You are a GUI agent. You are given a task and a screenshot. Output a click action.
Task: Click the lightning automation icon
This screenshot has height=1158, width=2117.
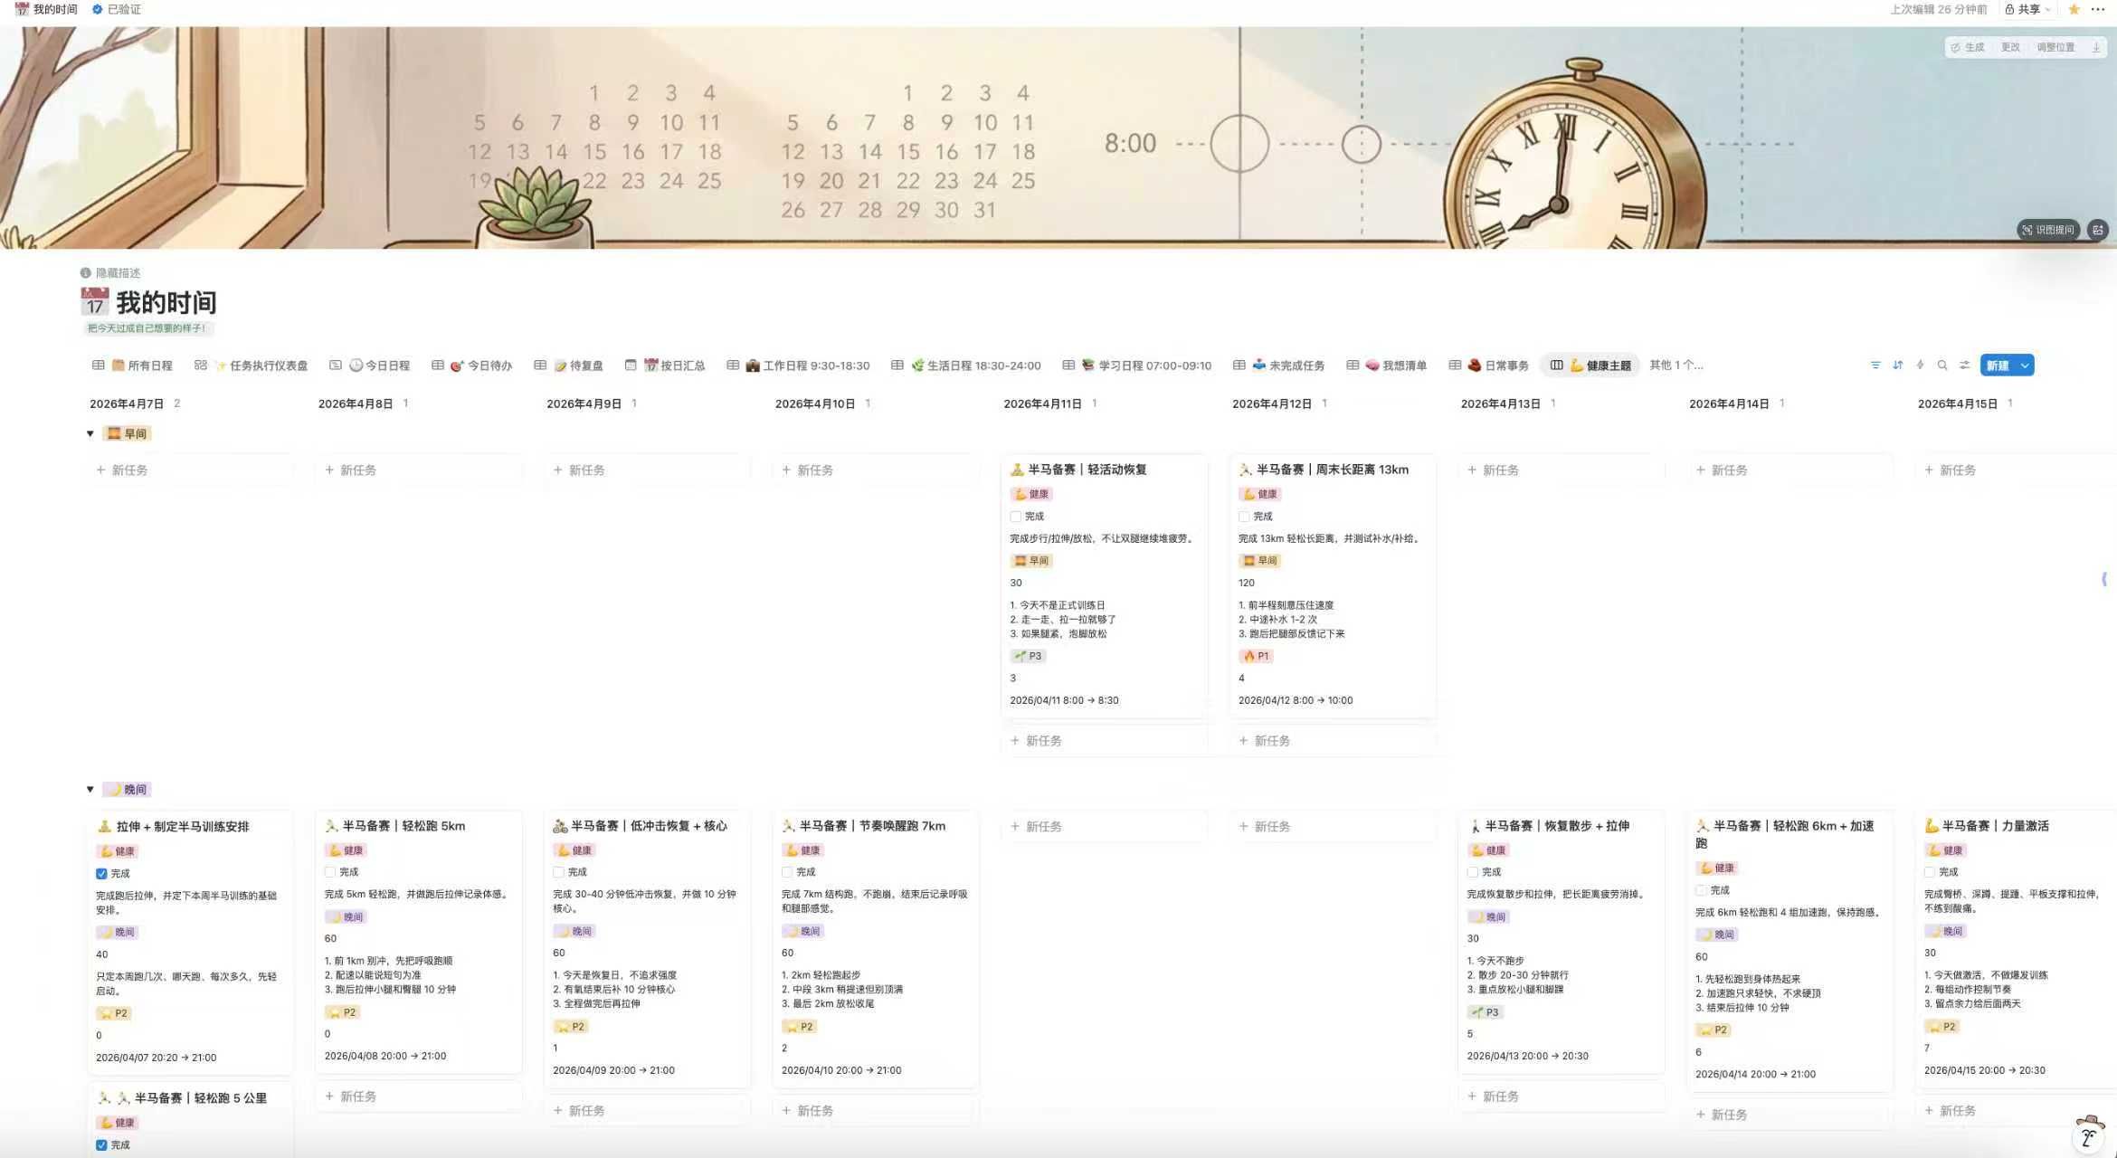(x=1920, y=365)
